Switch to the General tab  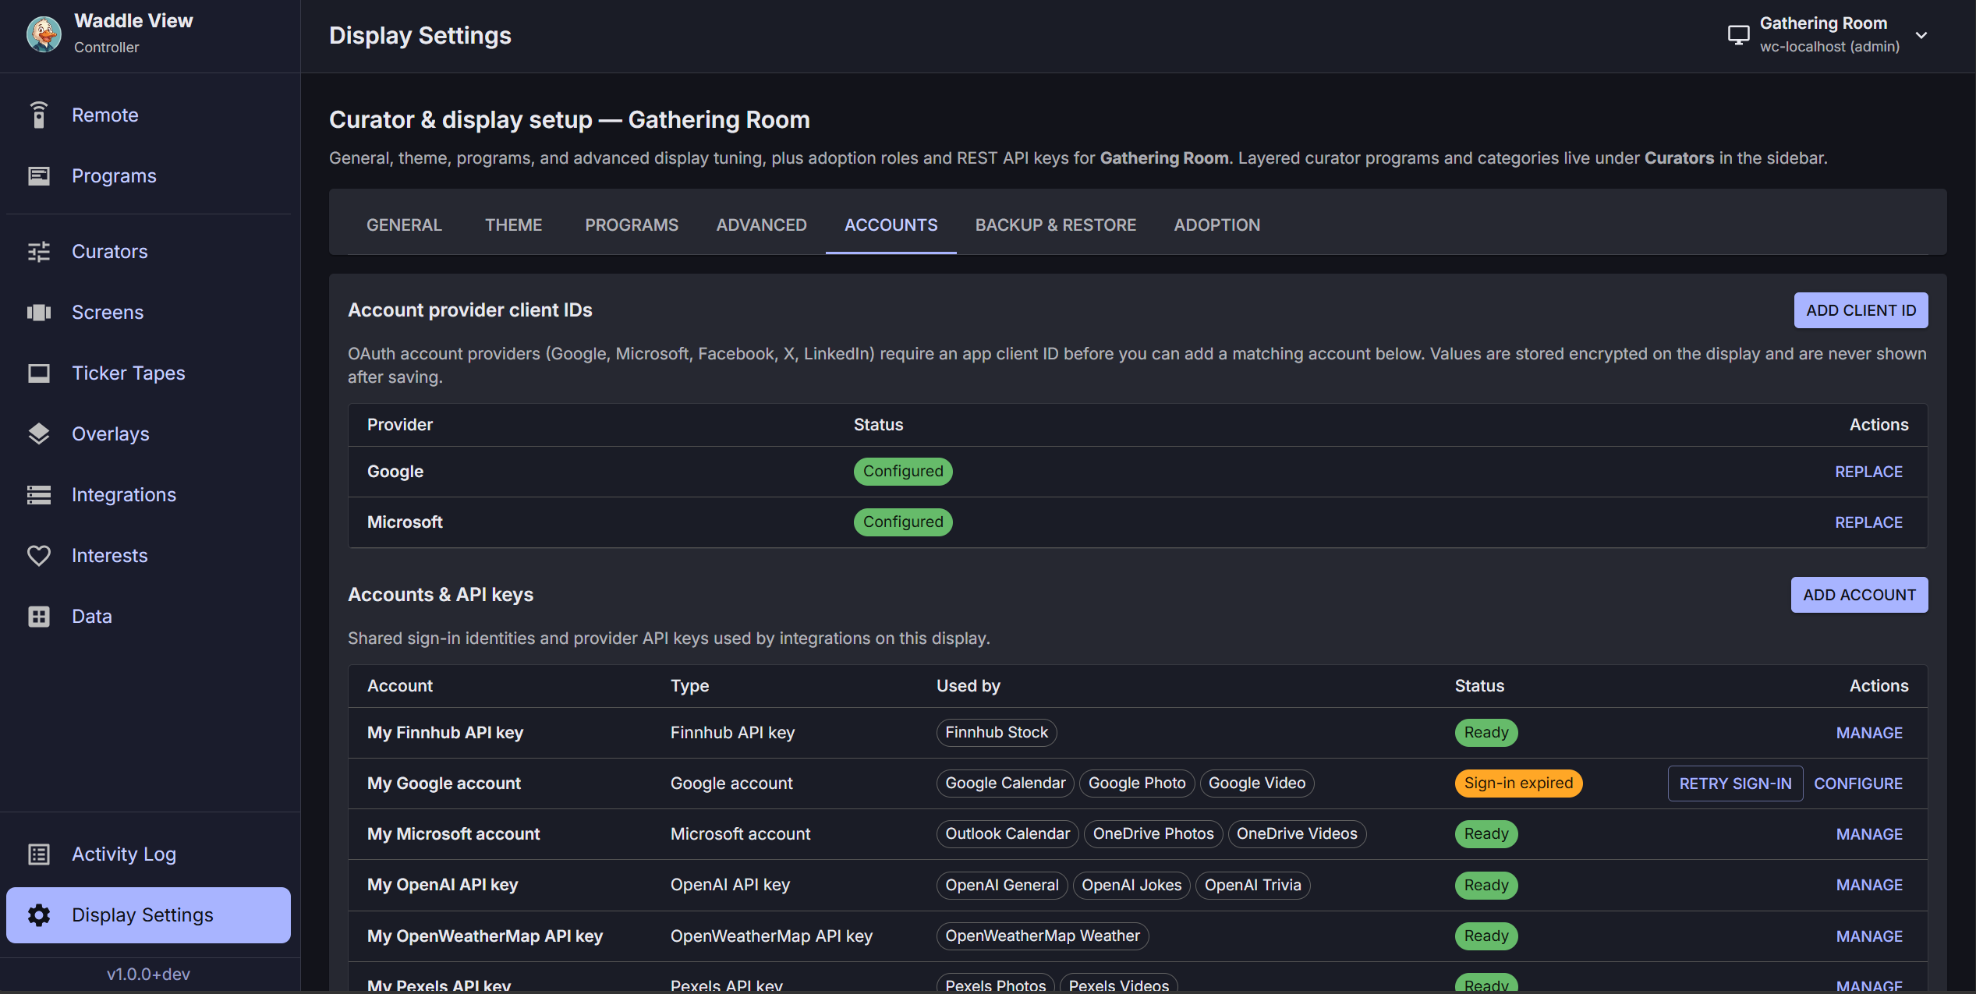click(404, 225)
